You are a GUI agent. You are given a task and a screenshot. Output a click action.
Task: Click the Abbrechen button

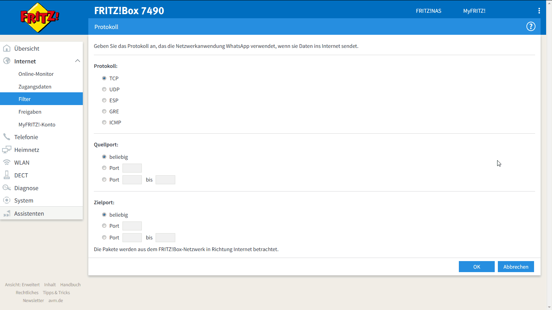pyautogui.click(x=516, y=267)
